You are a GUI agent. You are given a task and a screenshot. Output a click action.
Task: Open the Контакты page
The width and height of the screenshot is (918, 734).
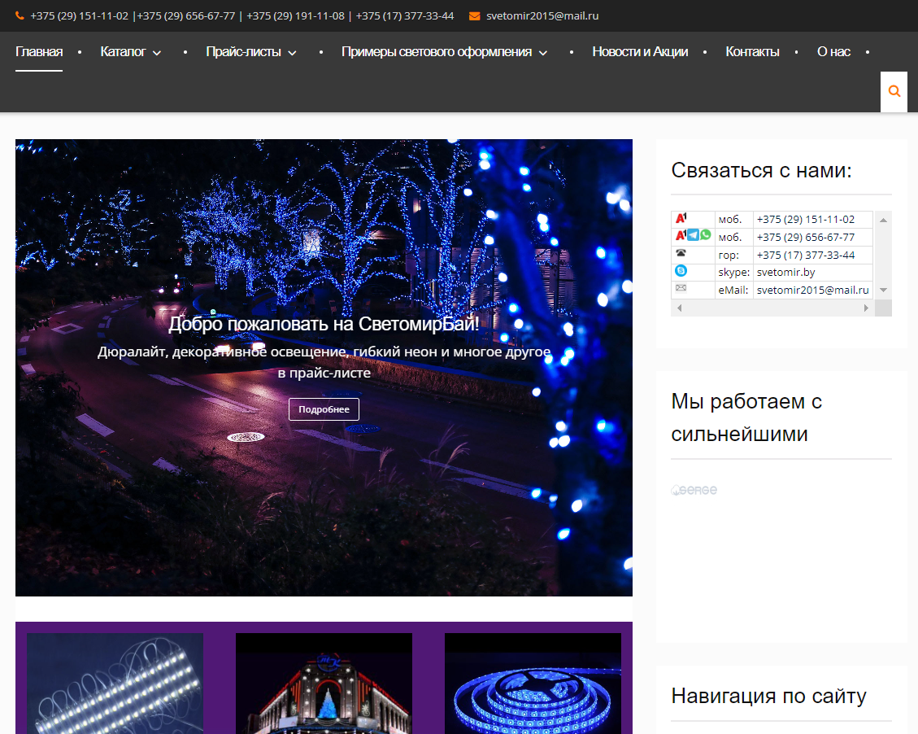[752, 52]
